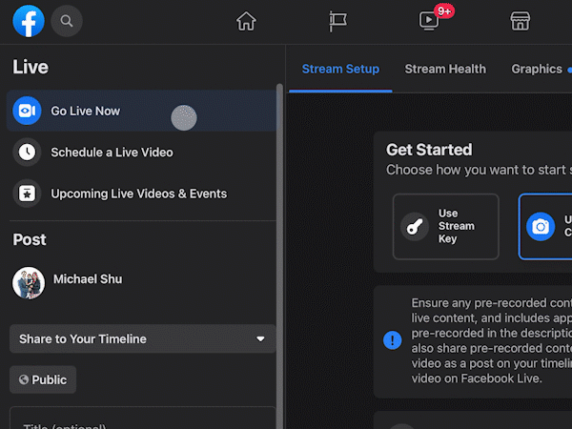Image resolution: width=572 pixels, height=429 pixels.
Task: Switch to the Stream Setup tab
Action: [x=340, y=69]
